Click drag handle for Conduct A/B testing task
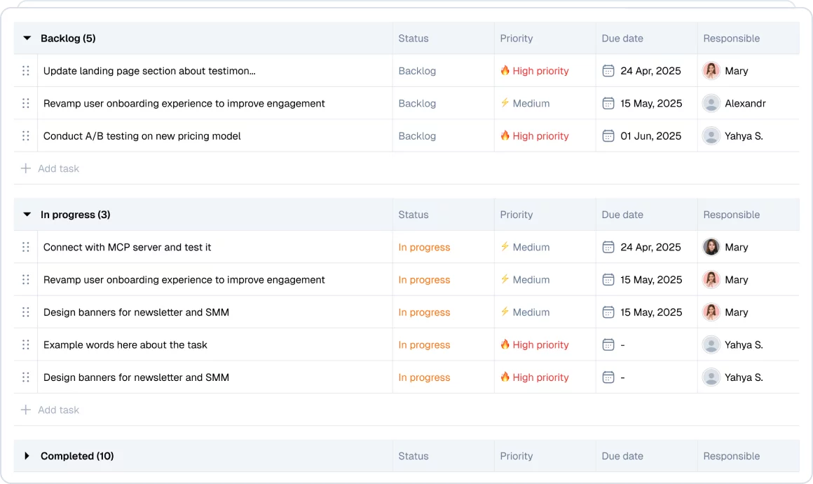Viewport: 813px width, 484px height. click(x=26, y=136)
